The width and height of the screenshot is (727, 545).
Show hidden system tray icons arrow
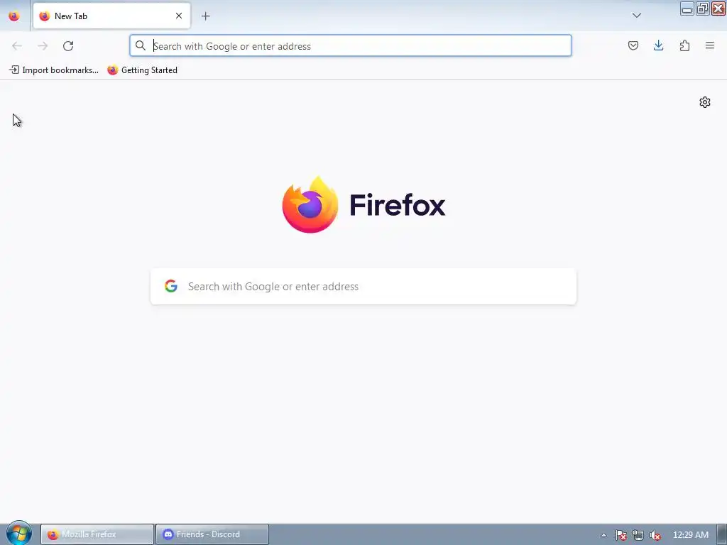(x=603, y=535)
